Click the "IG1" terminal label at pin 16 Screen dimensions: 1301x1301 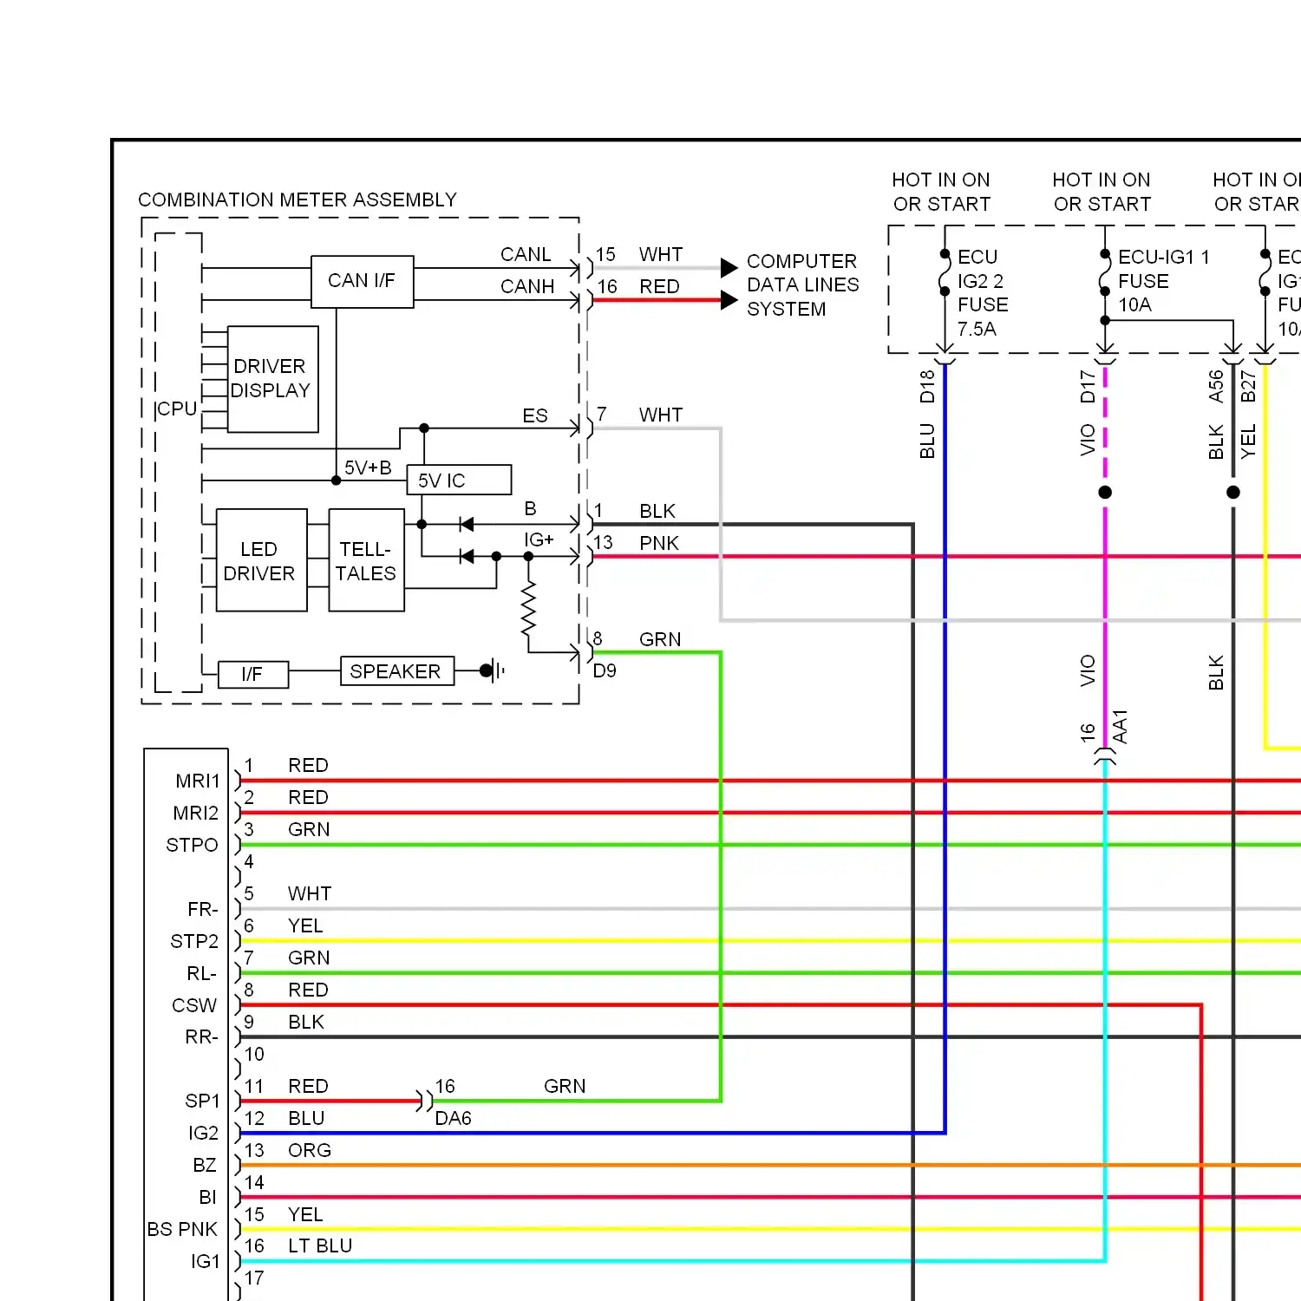[x=206, y=1261]
